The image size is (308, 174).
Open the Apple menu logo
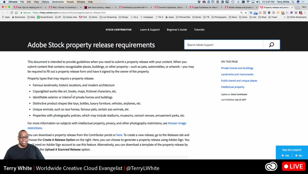tap(4, 2)
